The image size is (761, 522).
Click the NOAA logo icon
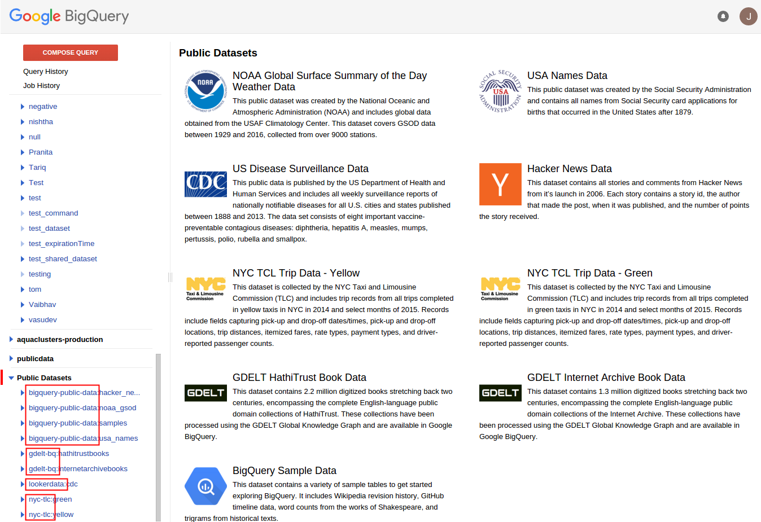click(205, 90)
